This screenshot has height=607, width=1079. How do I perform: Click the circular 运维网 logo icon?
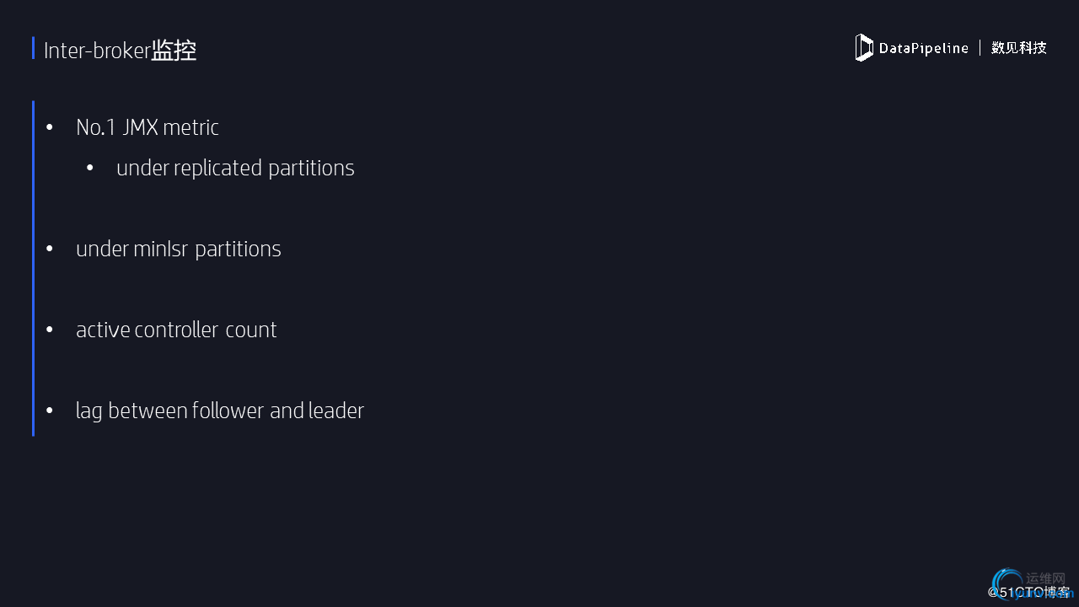click(x=1008, y=585)
